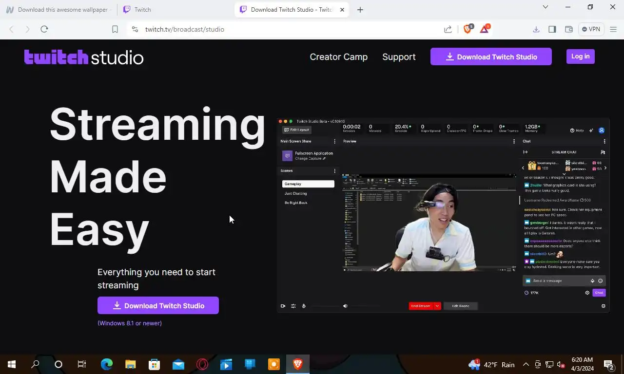Viewport: 624px width, 374px height.
Task: Click the header Download Twitch Studio button
Action: pyautogui.click(x=491, y=56)
